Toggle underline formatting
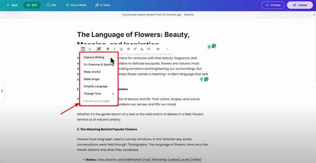The height and width of the screenshot is (163, 316). 121,49
